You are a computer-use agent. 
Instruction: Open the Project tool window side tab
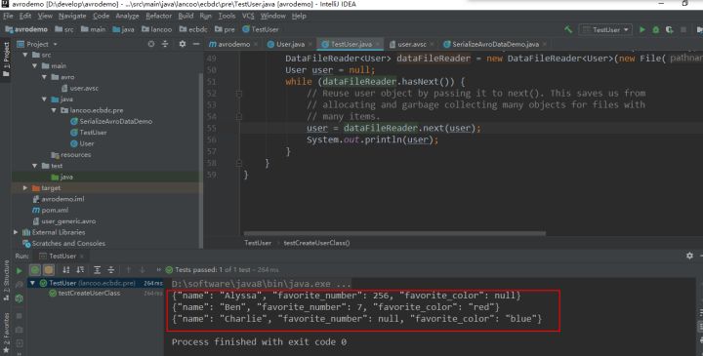point(6,59)
